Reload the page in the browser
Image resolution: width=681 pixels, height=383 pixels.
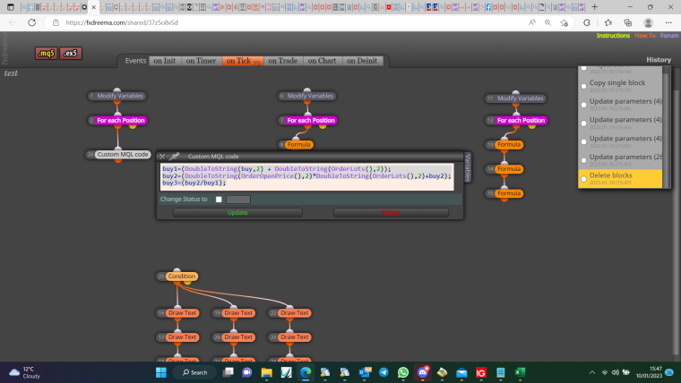(31, 22)
